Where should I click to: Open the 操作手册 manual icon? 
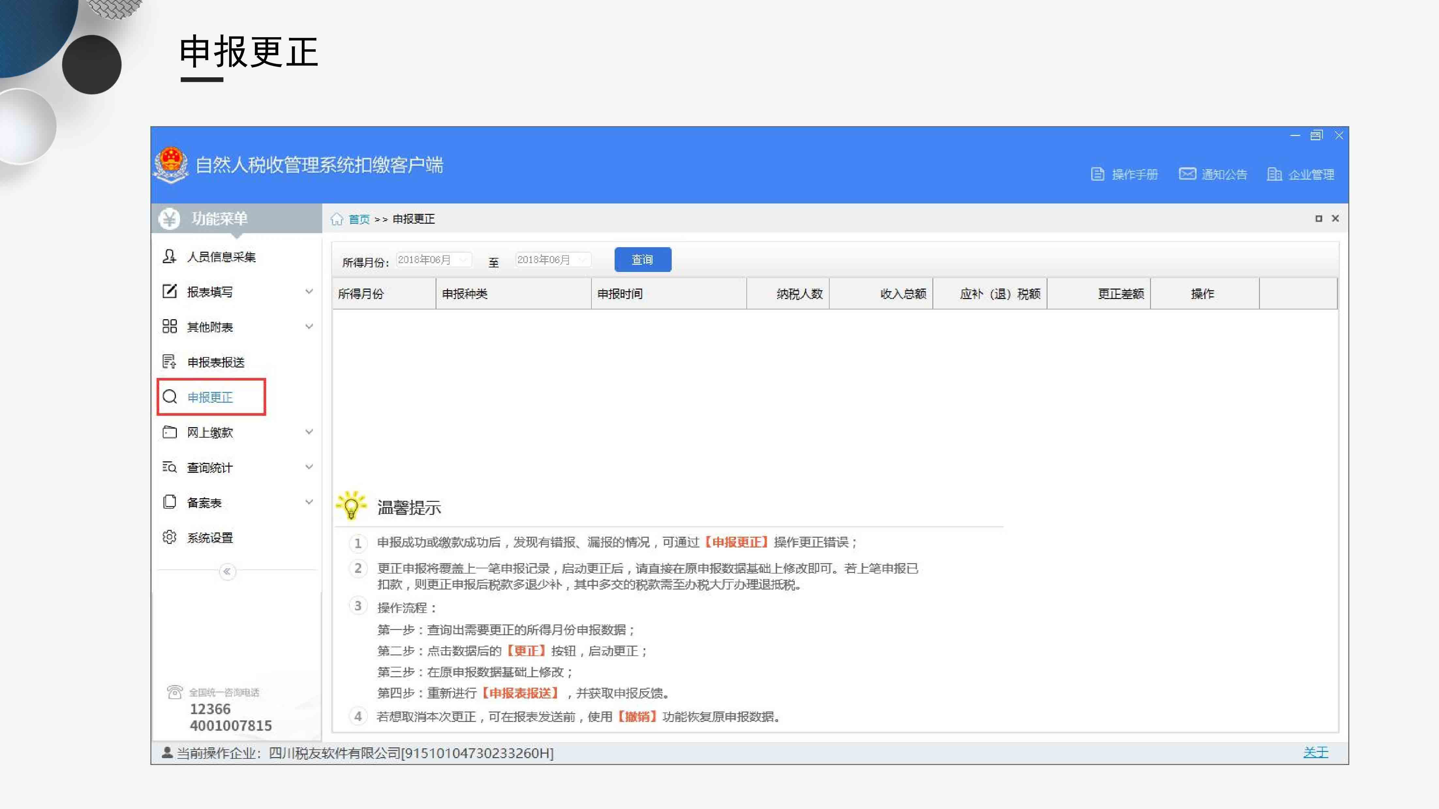click(x=1097, y=174)
